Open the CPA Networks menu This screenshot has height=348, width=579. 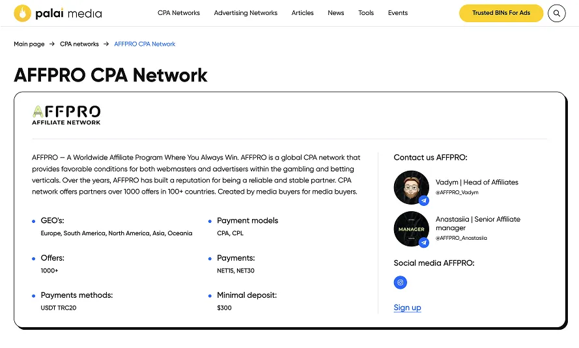tap(178, 13)
